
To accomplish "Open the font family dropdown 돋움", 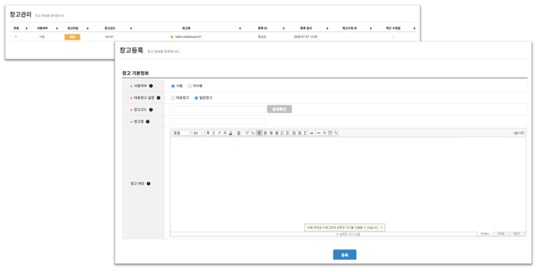I will coord(181,133).
